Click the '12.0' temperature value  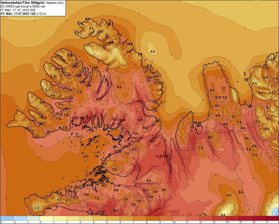coord(119,152)
